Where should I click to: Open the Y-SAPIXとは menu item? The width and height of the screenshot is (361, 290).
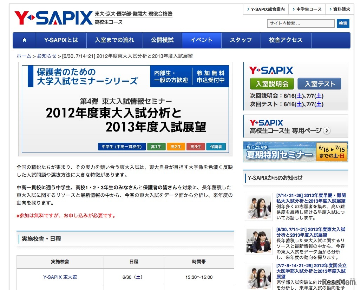pos(61,40)
